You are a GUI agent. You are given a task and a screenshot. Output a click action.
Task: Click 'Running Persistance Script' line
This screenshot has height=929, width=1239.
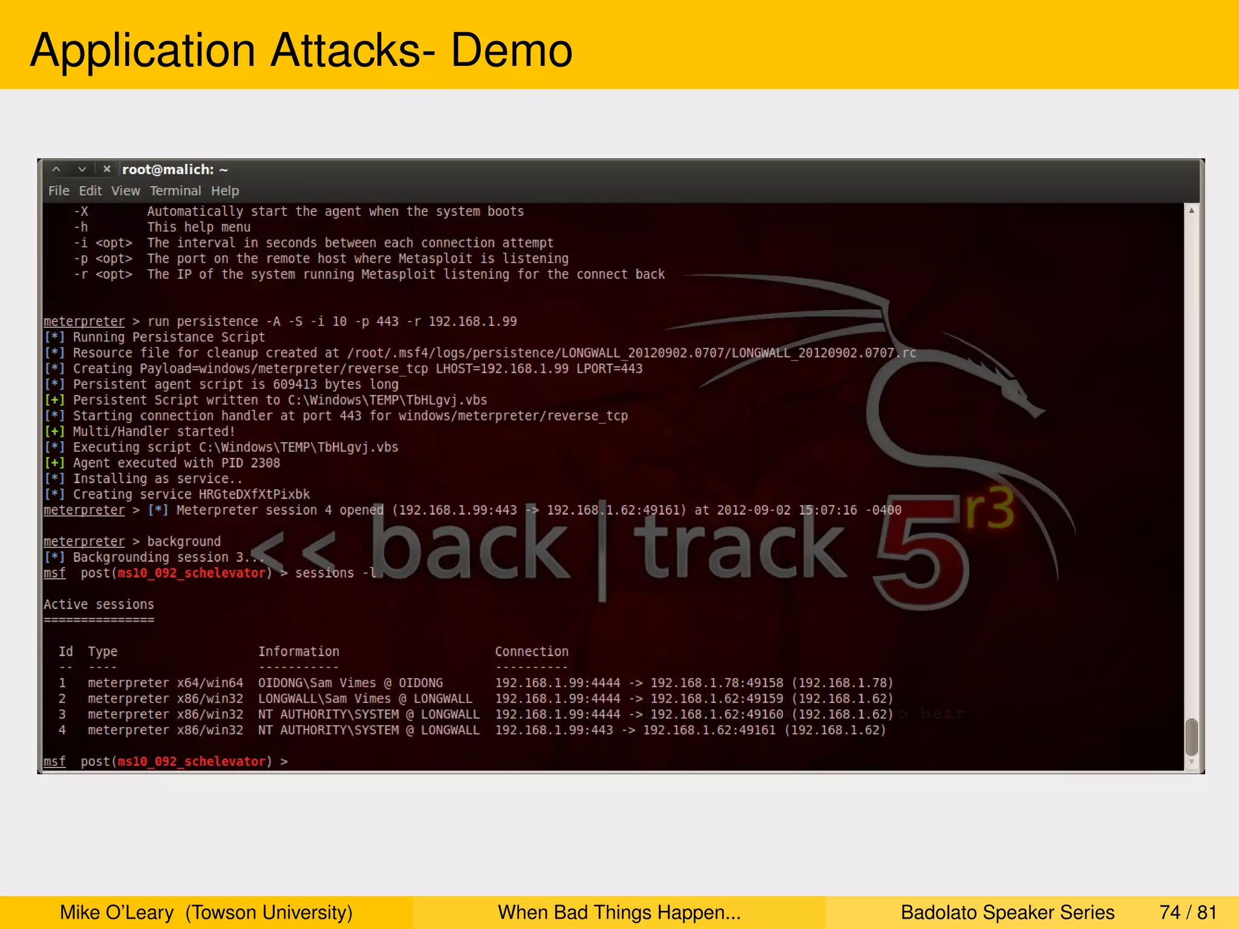(154, 337)
